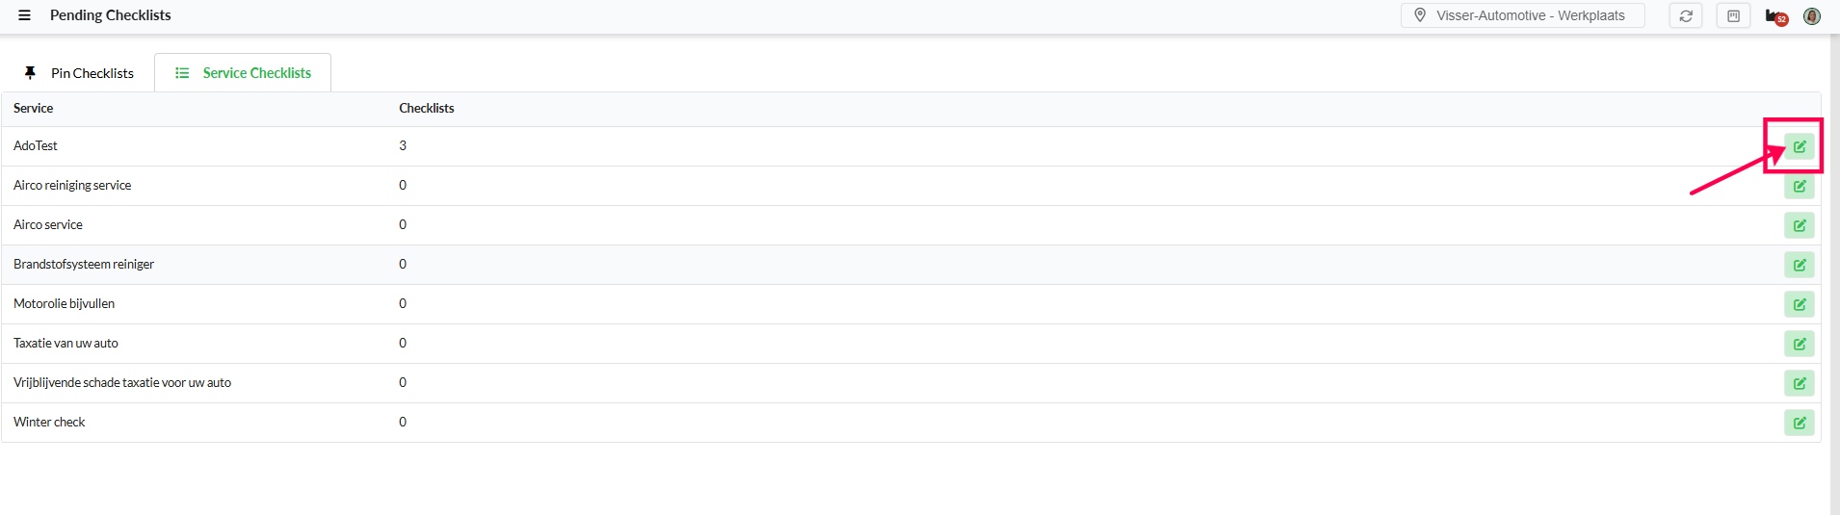The width and height of the screenshot is (1840, 515).
Task: Open the user profile avatar
Action: [1812, 16]
